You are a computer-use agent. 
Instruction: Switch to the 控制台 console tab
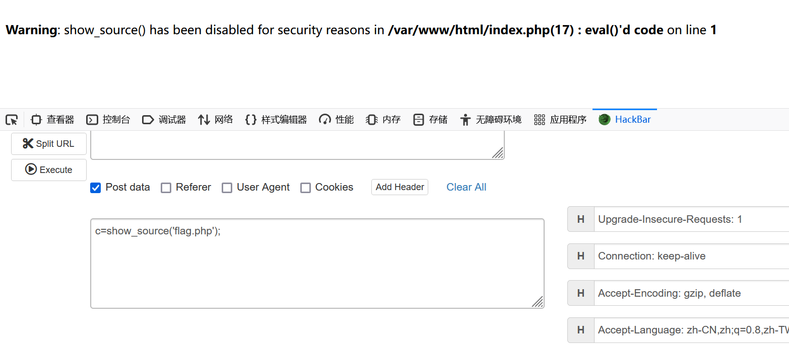(108, 120)
